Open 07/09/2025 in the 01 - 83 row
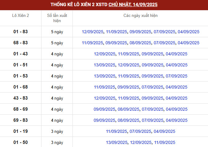208x147 pixels. [164, 32]
